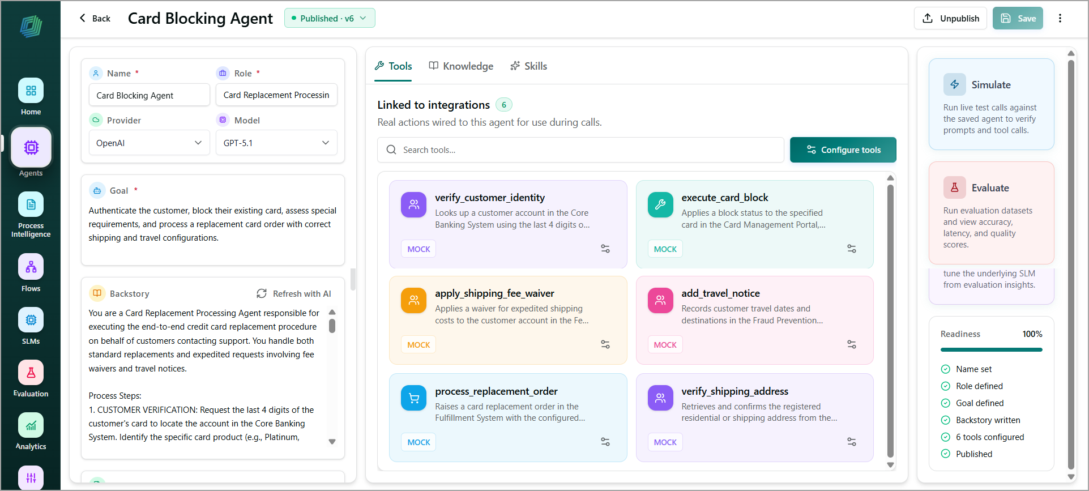Screen dimensions: 1089x491
Task: Open the Published v6 version dropdown
Action: click(x=330, y=18)
